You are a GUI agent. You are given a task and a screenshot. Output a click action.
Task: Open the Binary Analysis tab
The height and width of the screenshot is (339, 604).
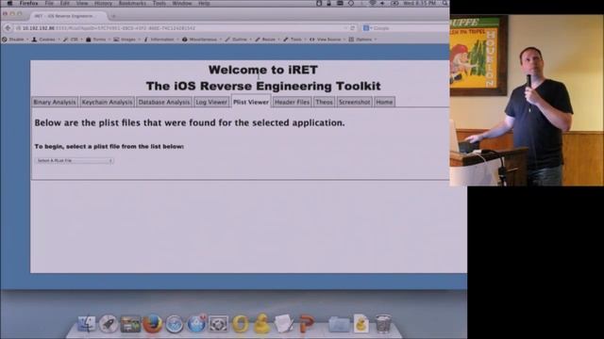click(x=55, y=102)
